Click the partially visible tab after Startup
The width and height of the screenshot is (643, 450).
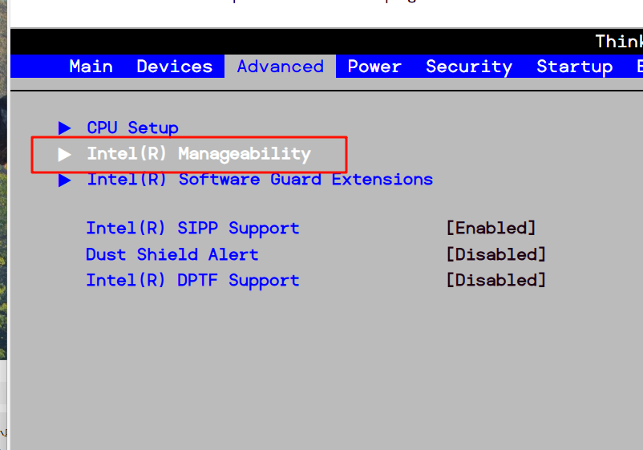pos(638,67)
